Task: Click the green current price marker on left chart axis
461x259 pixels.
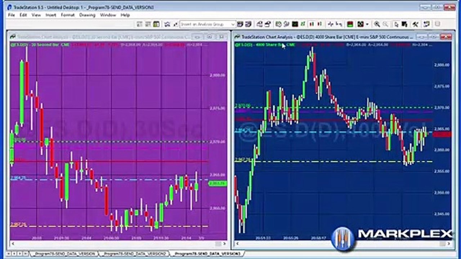Action: tap(218, 183)
